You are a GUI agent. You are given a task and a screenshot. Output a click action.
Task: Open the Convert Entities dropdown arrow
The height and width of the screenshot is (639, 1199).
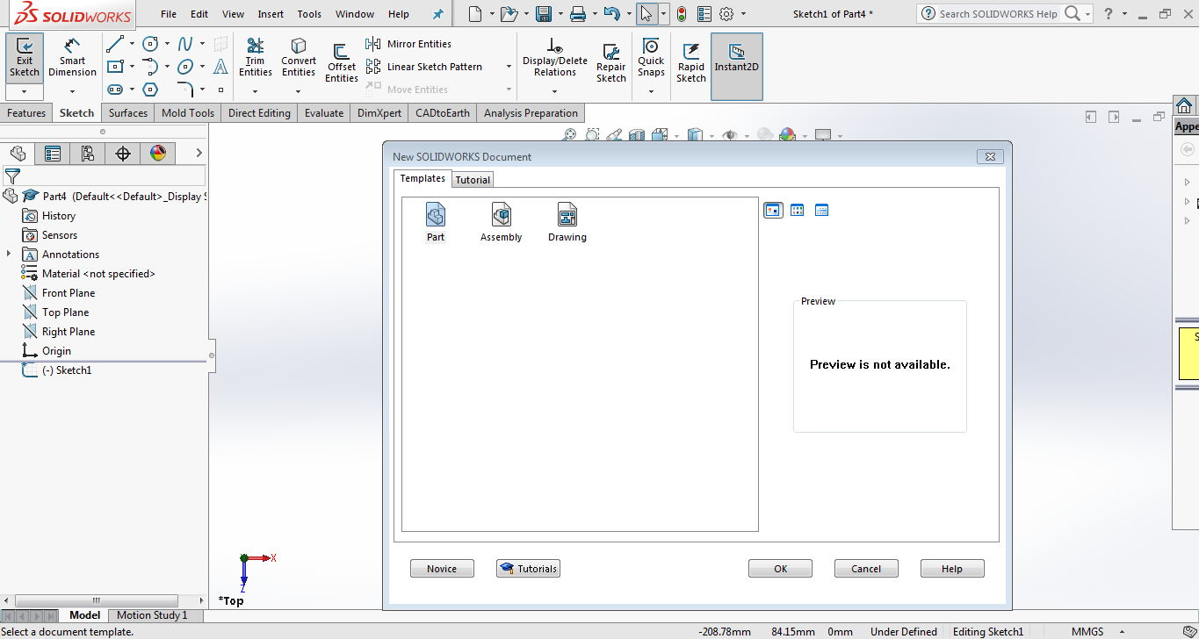click(x=299, y=91)
